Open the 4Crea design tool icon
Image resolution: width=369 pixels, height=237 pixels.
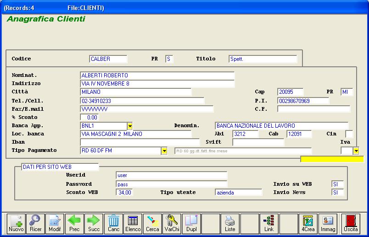tap(308, 224)
